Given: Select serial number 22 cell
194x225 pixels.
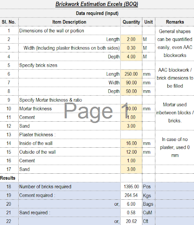Looking at the screenshot, I should click(x=9, y=221).
